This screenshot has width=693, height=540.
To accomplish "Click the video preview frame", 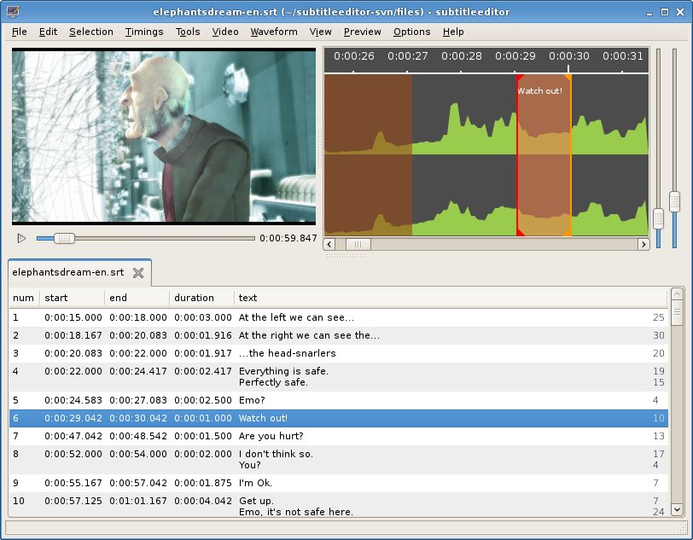I will point(164,136).
